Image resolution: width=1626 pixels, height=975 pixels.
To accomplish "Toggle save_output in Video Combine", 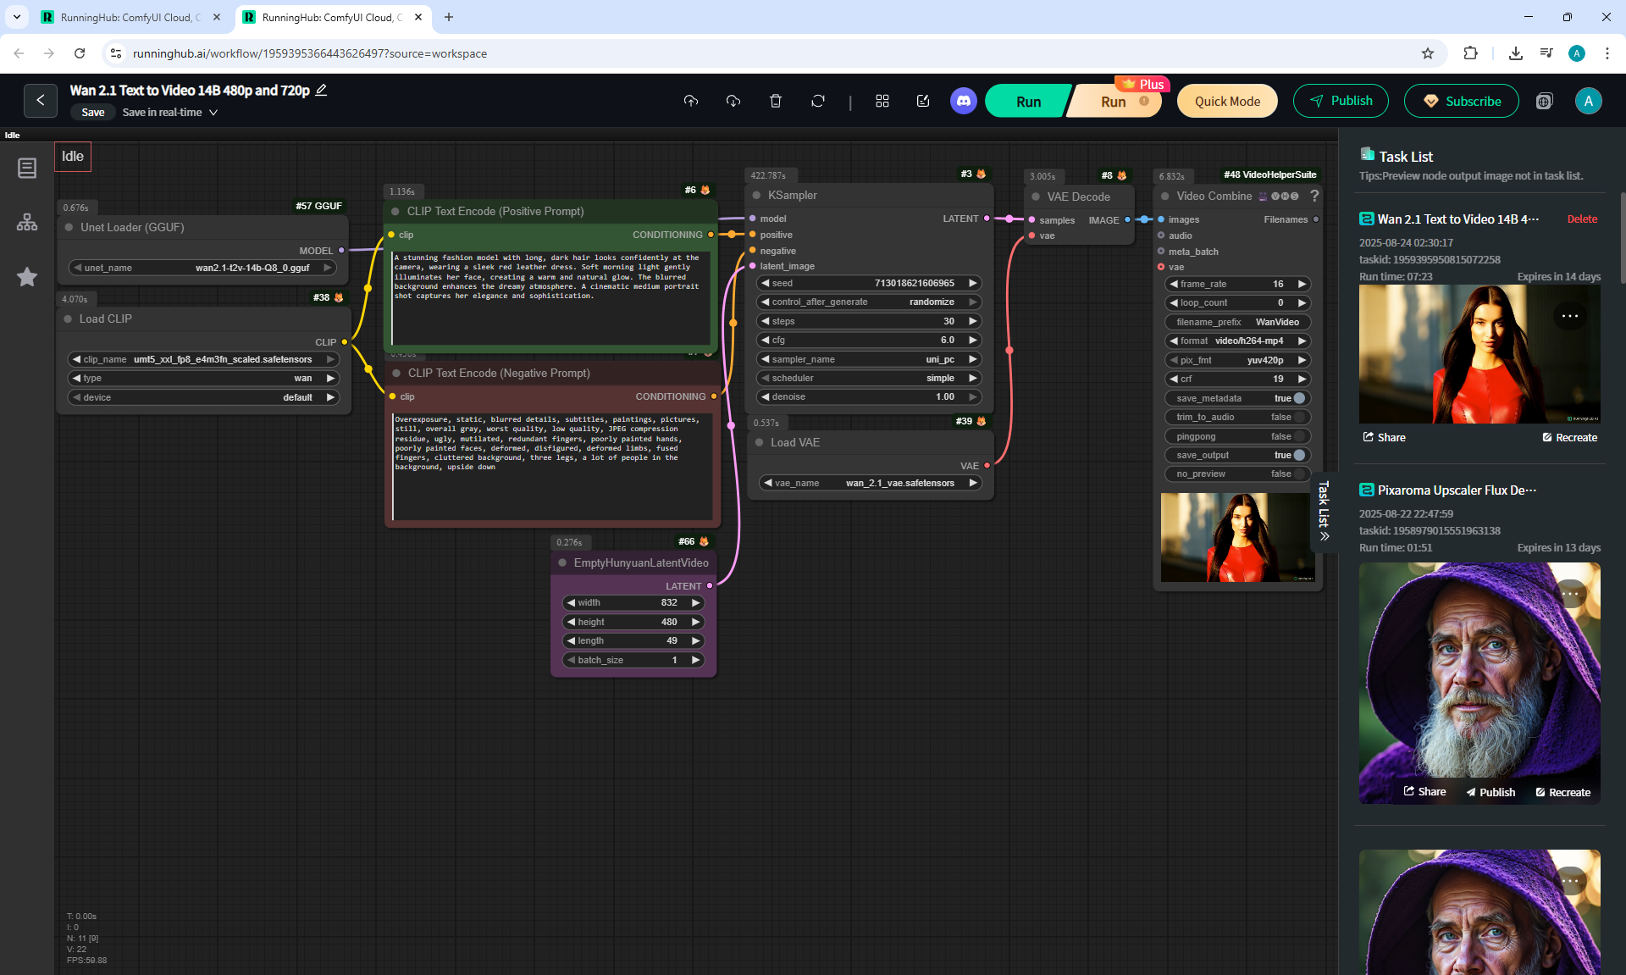I will pyautogui.click(x=1298, y=455).
